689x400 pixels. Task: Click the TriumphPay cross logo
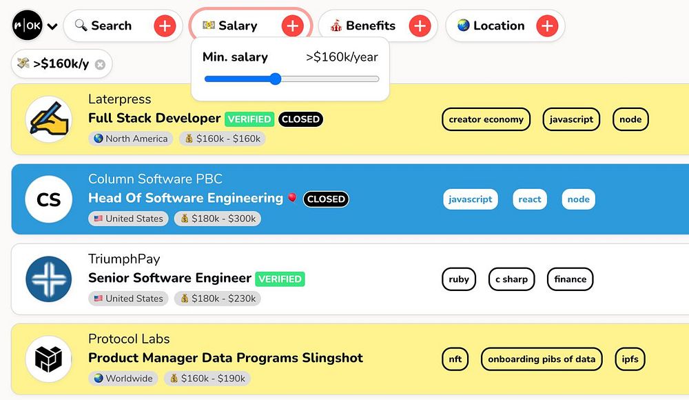click(49, 279)
